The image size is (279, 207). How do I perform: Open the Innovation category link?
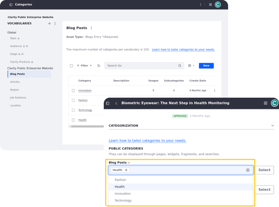pyautogui.click(x=85, y=91)
